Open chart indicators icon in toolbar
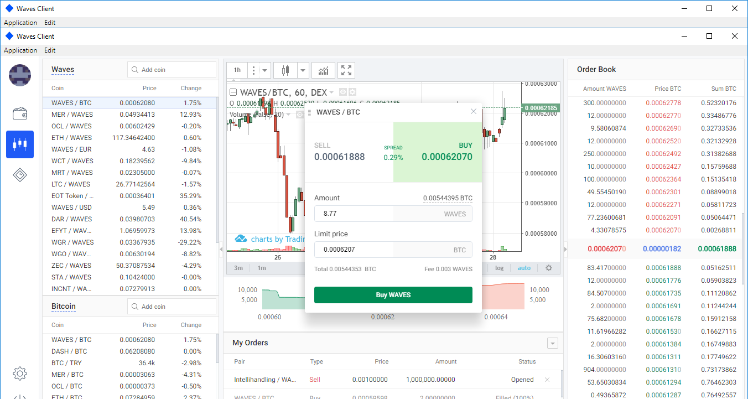Viewport: 748px width, 399px height. click(323, 70)
